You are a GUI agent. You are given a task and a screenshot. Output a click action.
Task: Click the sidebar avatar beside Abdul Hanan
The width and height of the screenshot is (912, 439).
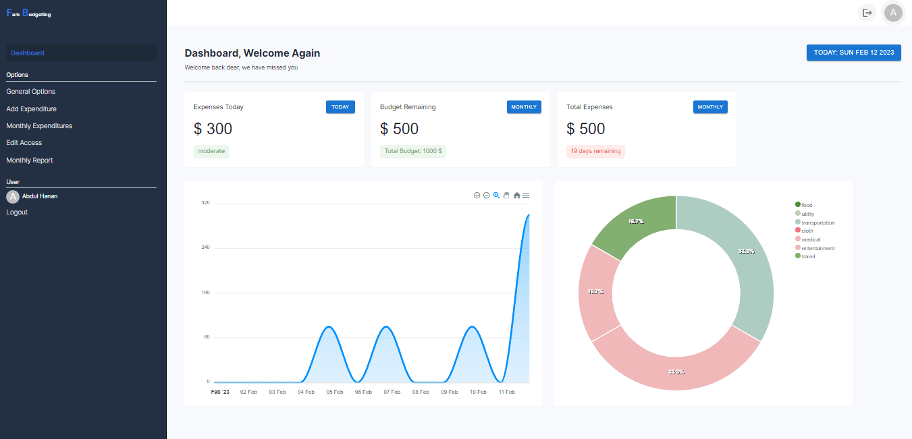(13, 197)
